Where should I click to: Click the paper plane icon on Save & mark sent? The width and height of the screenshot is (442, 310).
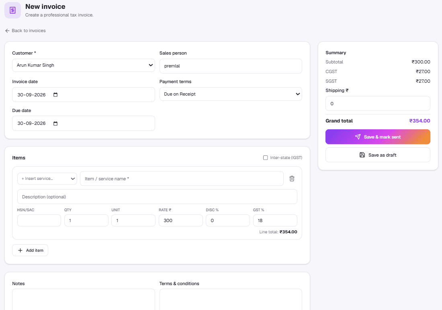coord(358,137)
